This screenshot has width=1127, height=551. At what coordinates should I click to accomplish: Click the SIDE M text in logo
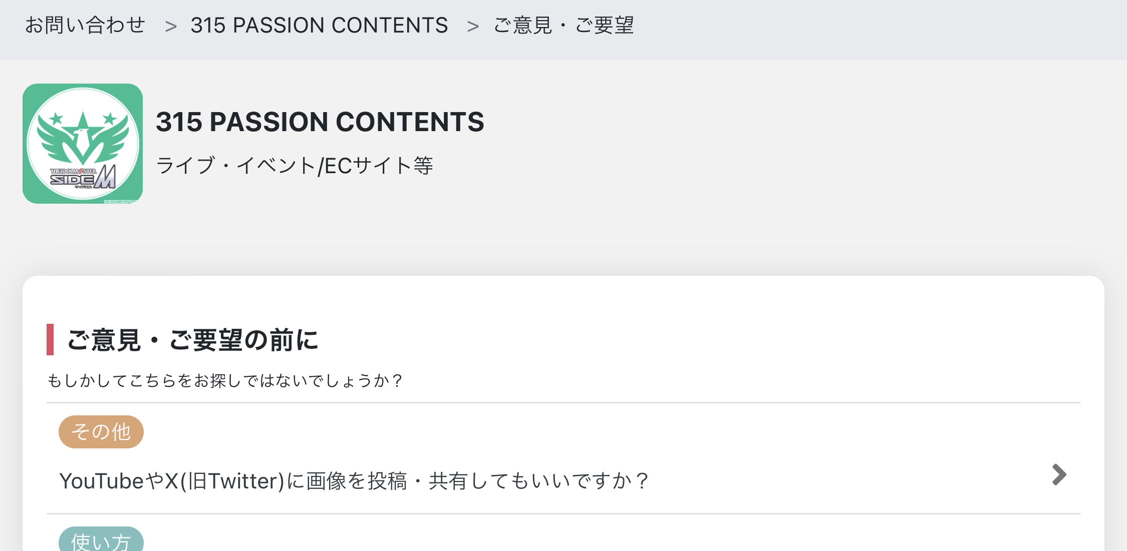tap(83, 178)
